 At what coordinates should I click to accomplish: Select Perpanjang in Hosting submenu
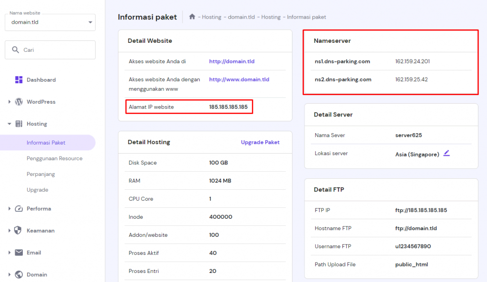pos(40,174)
